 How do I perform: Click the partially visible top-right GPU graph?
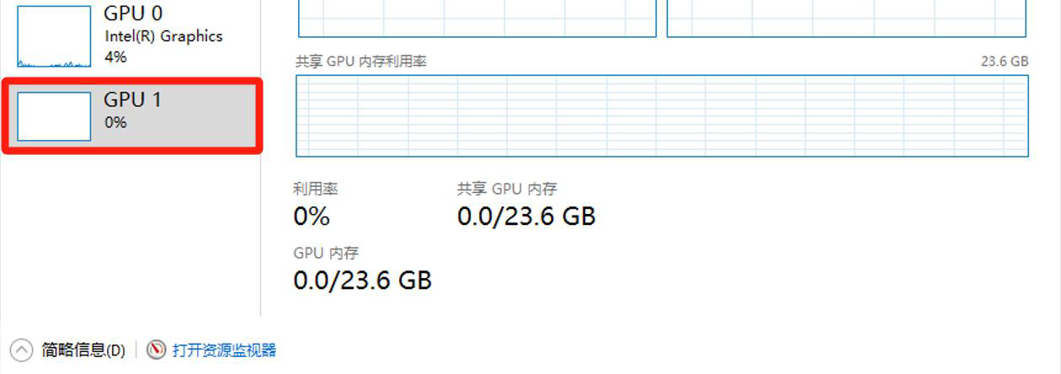(x=846, y=18)
